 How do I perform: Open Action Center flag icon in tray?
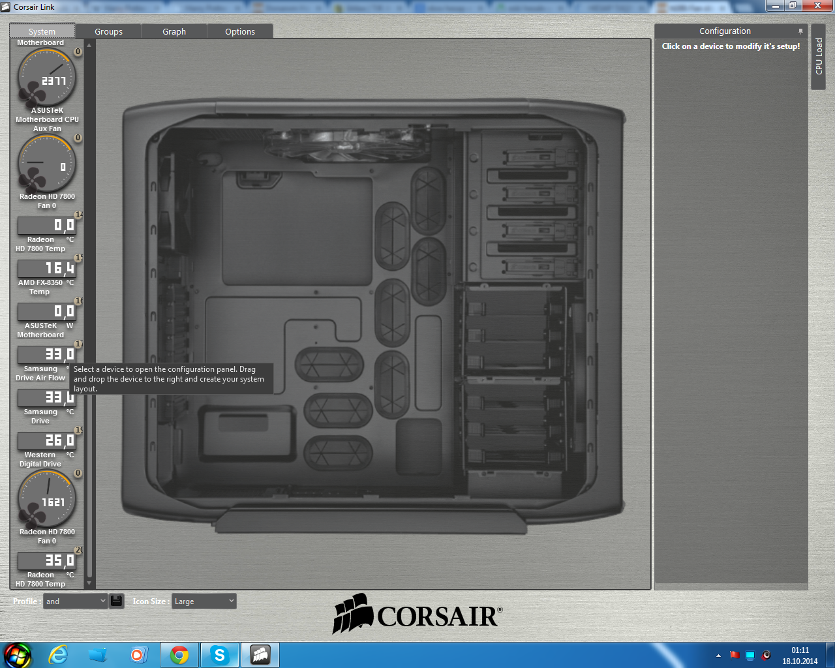point(735,655)
